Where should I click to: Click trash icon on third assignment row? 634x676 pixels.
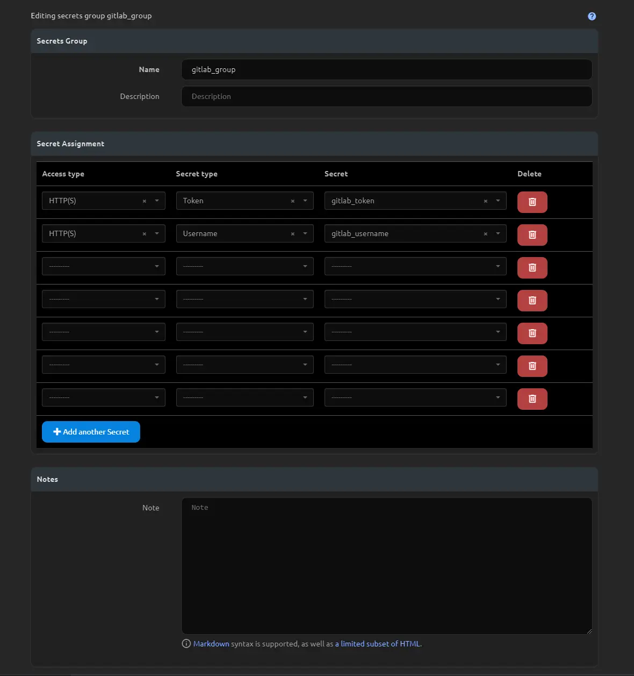[532, 268]
